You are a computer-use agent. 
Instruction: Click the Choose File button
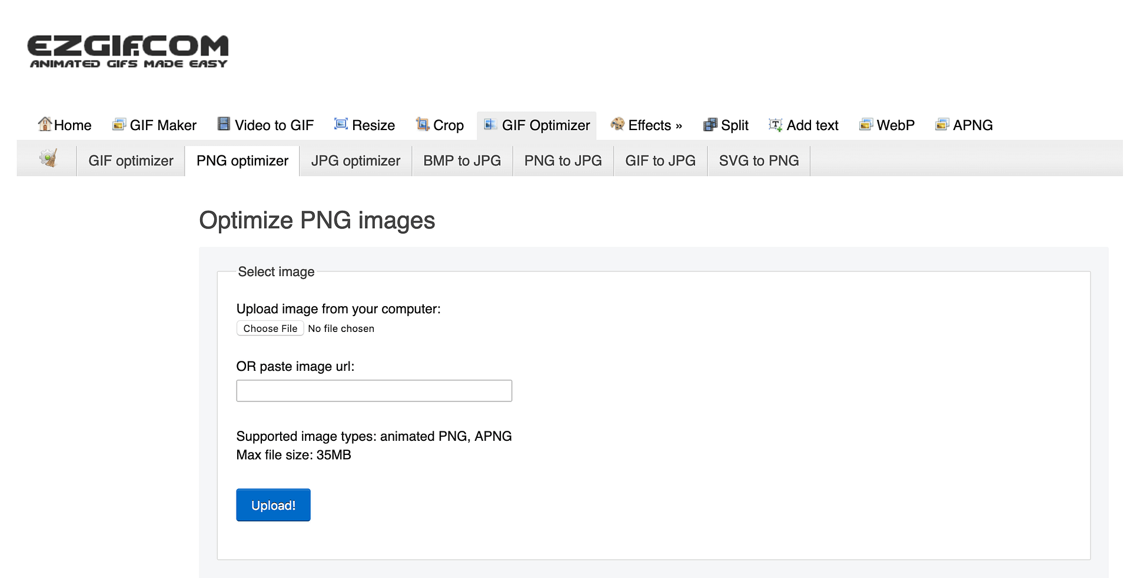pos(270,328)
